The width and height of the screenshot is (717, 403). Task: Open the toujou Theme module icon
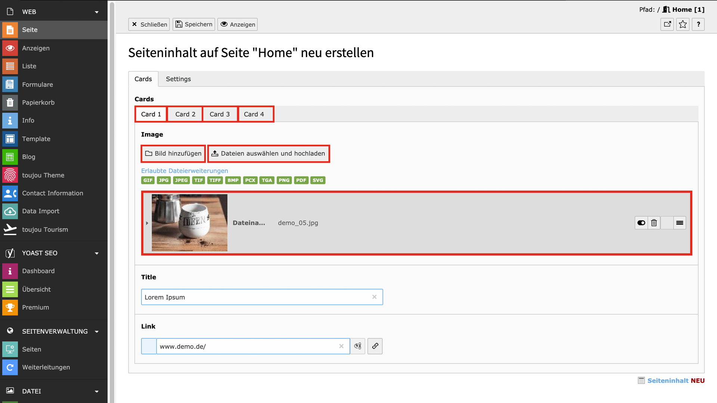10,175
